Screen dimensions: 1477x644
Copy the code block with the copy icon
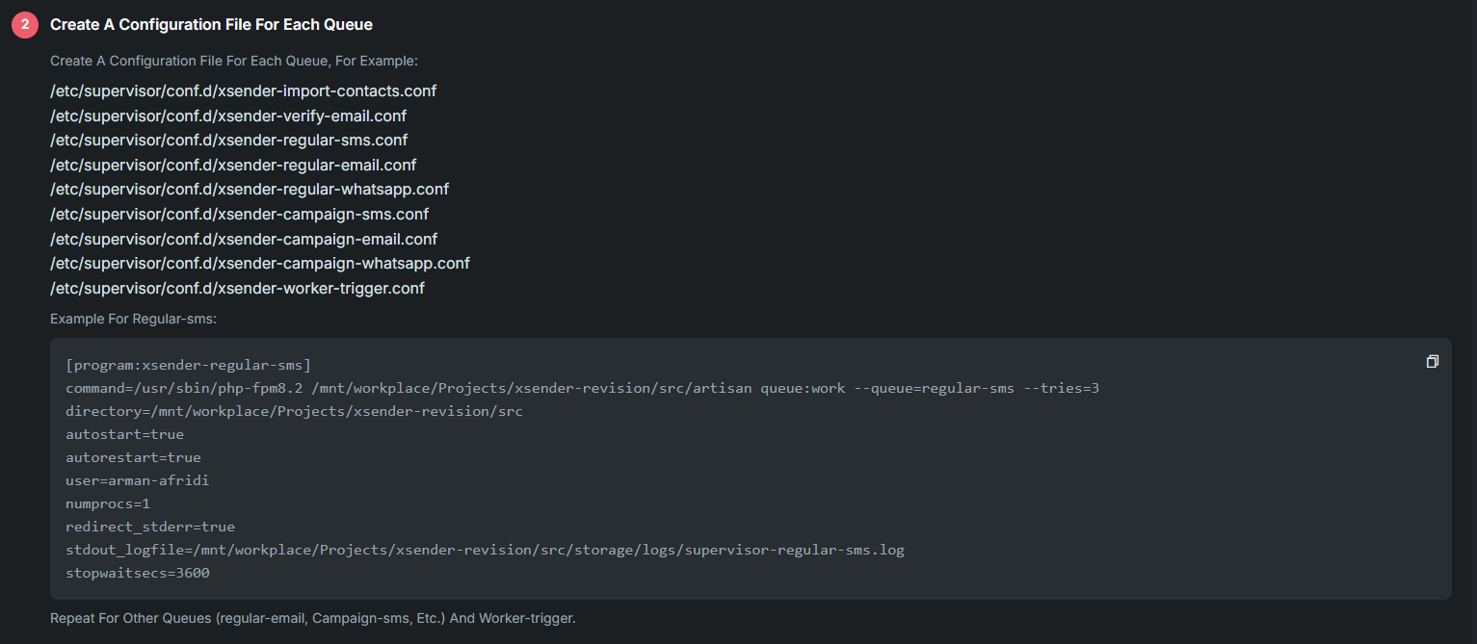tap(1433, 362)
